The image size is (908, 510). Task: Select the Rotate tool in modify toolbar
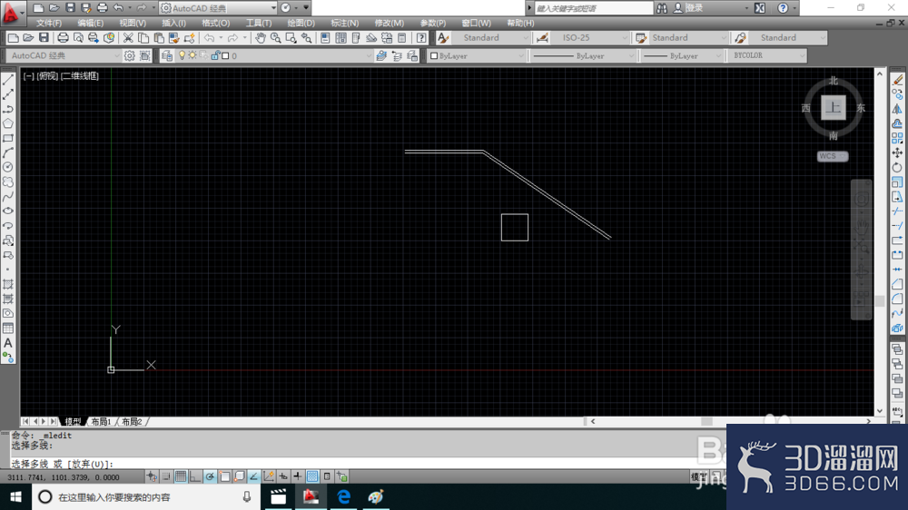pos(897,167)
